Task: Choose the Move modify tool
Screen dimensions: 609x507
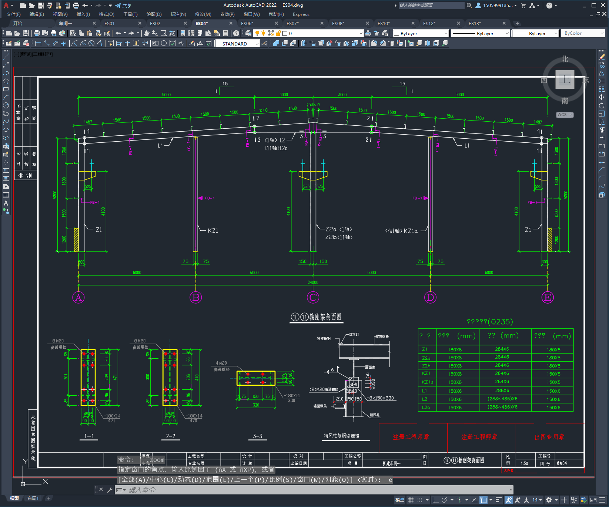Action: coord(602,97)
